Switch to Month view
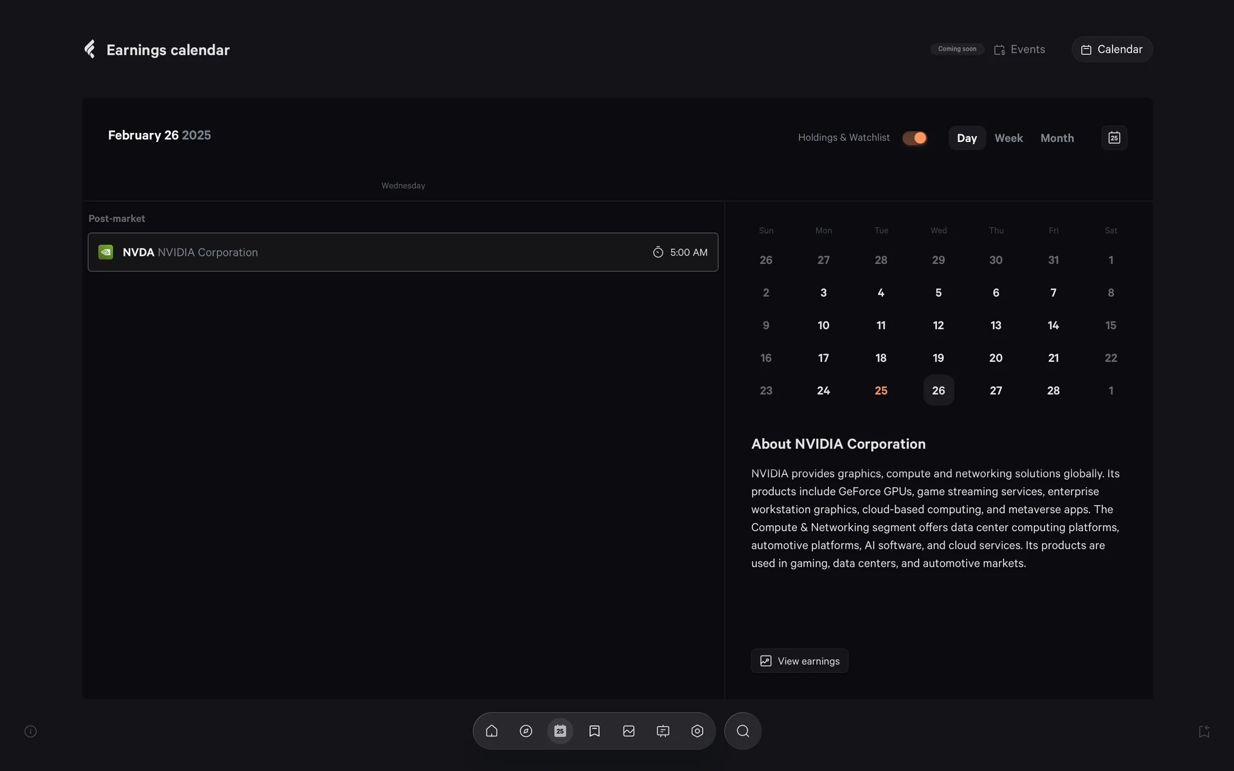The width and height of the screenshot is (1234, 771). [x=1057, y=138]
